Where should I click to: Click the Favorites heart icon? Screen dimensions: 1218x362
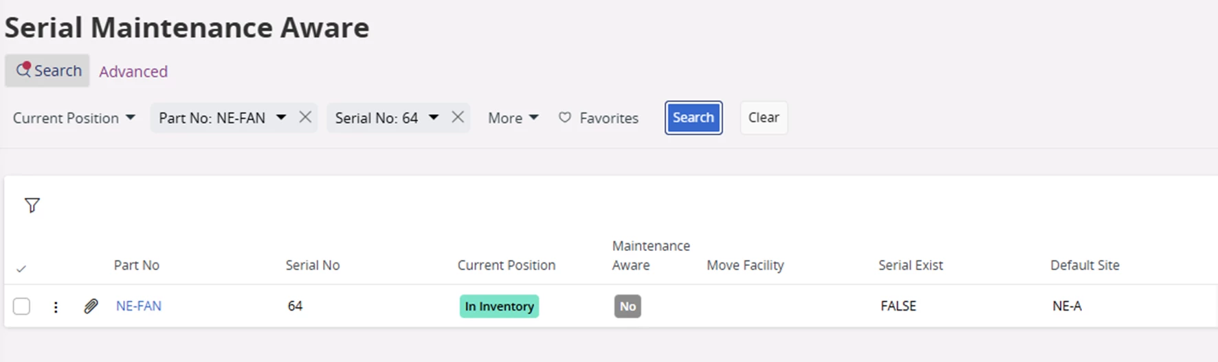tap(564, 118)
